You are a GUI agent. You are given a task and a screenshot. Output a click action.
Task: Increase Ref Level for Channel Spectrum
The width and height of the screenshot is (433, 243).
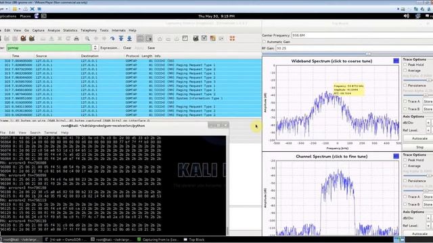428,225
